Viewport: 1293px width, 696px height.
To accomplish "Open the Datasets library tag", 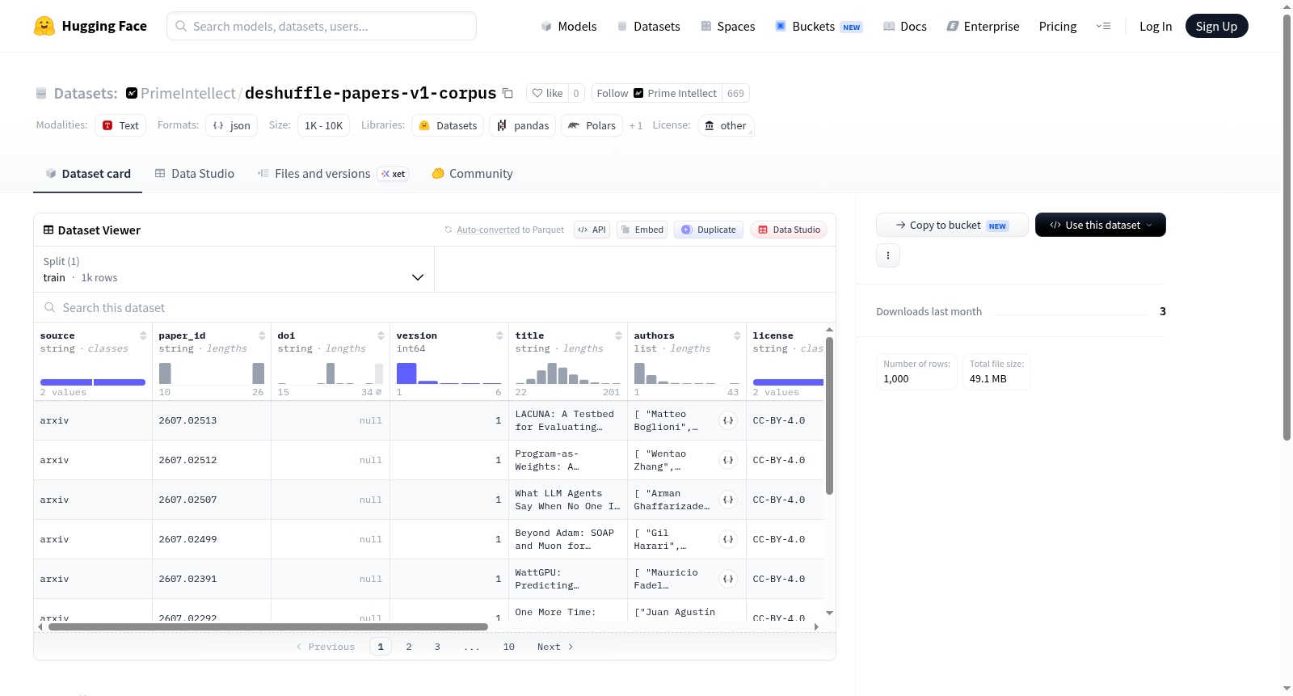I will pyautogui.click(x=448, y=125).
